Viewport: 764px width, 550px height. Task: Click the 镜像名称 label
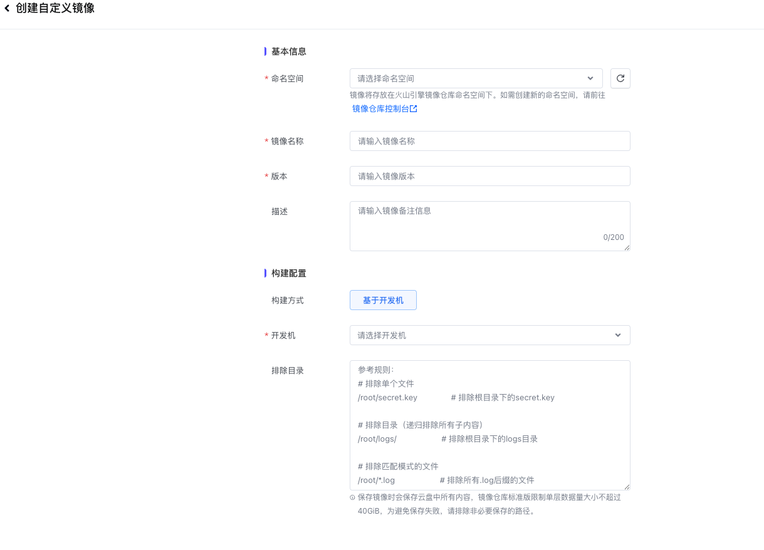click(287, 141)
